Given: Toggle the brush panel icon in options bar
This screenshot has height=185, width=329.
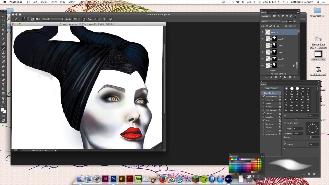Looking at the screenshot, I should pos(32,19).
